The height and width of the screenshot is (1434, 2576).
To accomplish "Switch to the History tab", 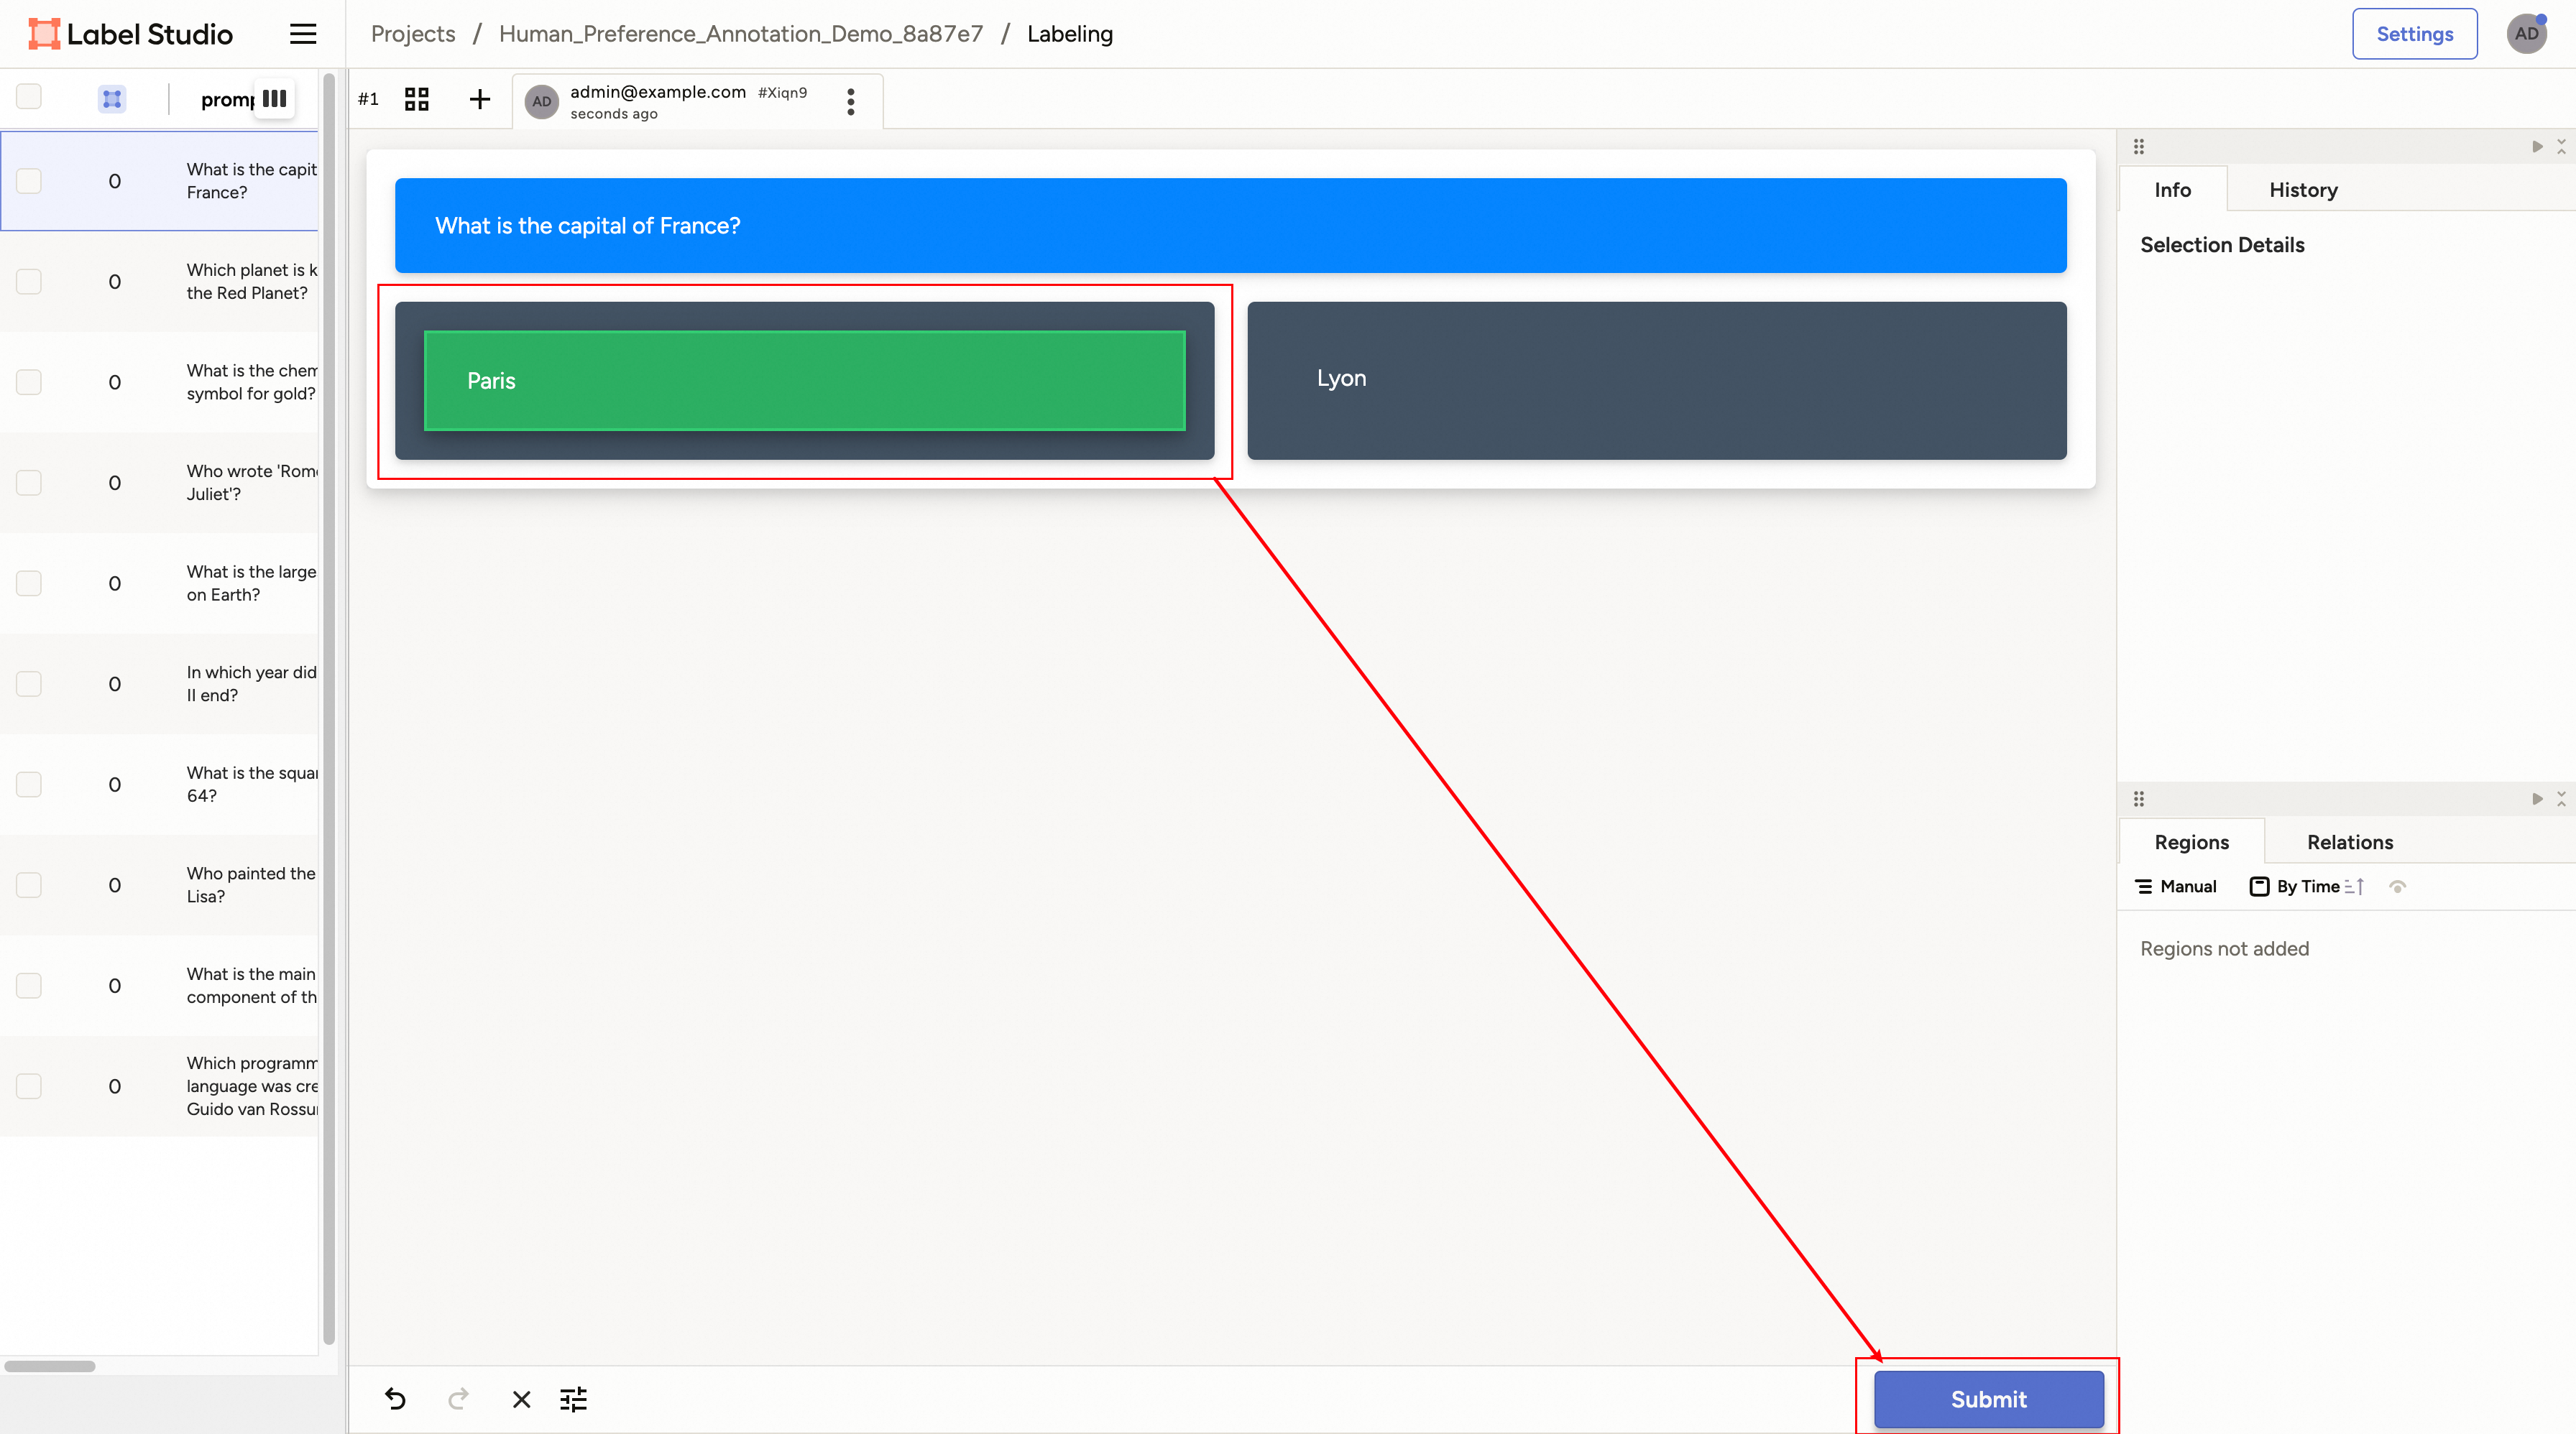I will [x=2302, y=190].
